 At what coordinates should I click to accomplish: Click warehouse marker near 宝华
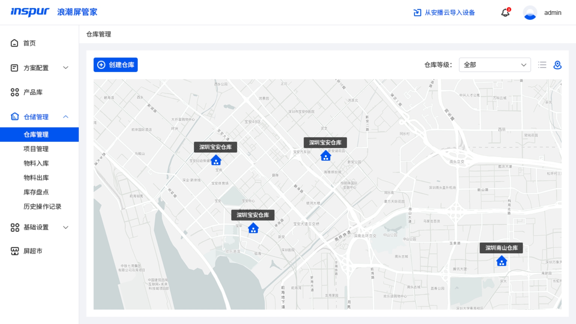[253, 228]
